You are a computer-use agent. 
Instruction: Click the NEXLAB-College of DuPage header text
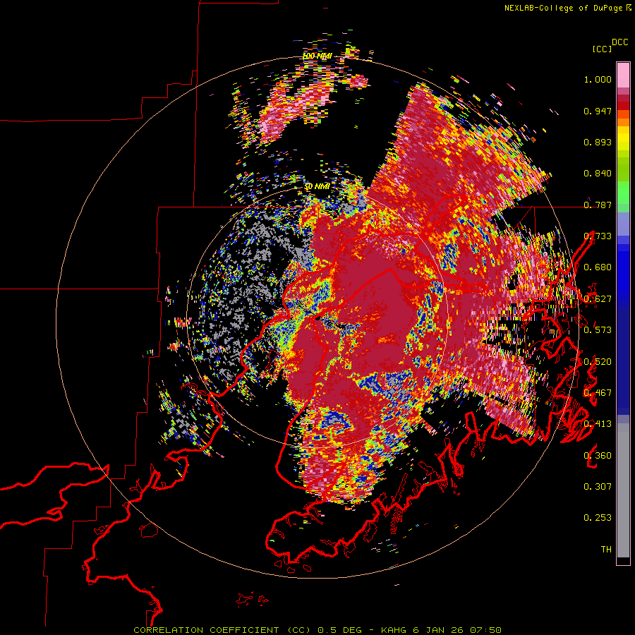[564, 8]
